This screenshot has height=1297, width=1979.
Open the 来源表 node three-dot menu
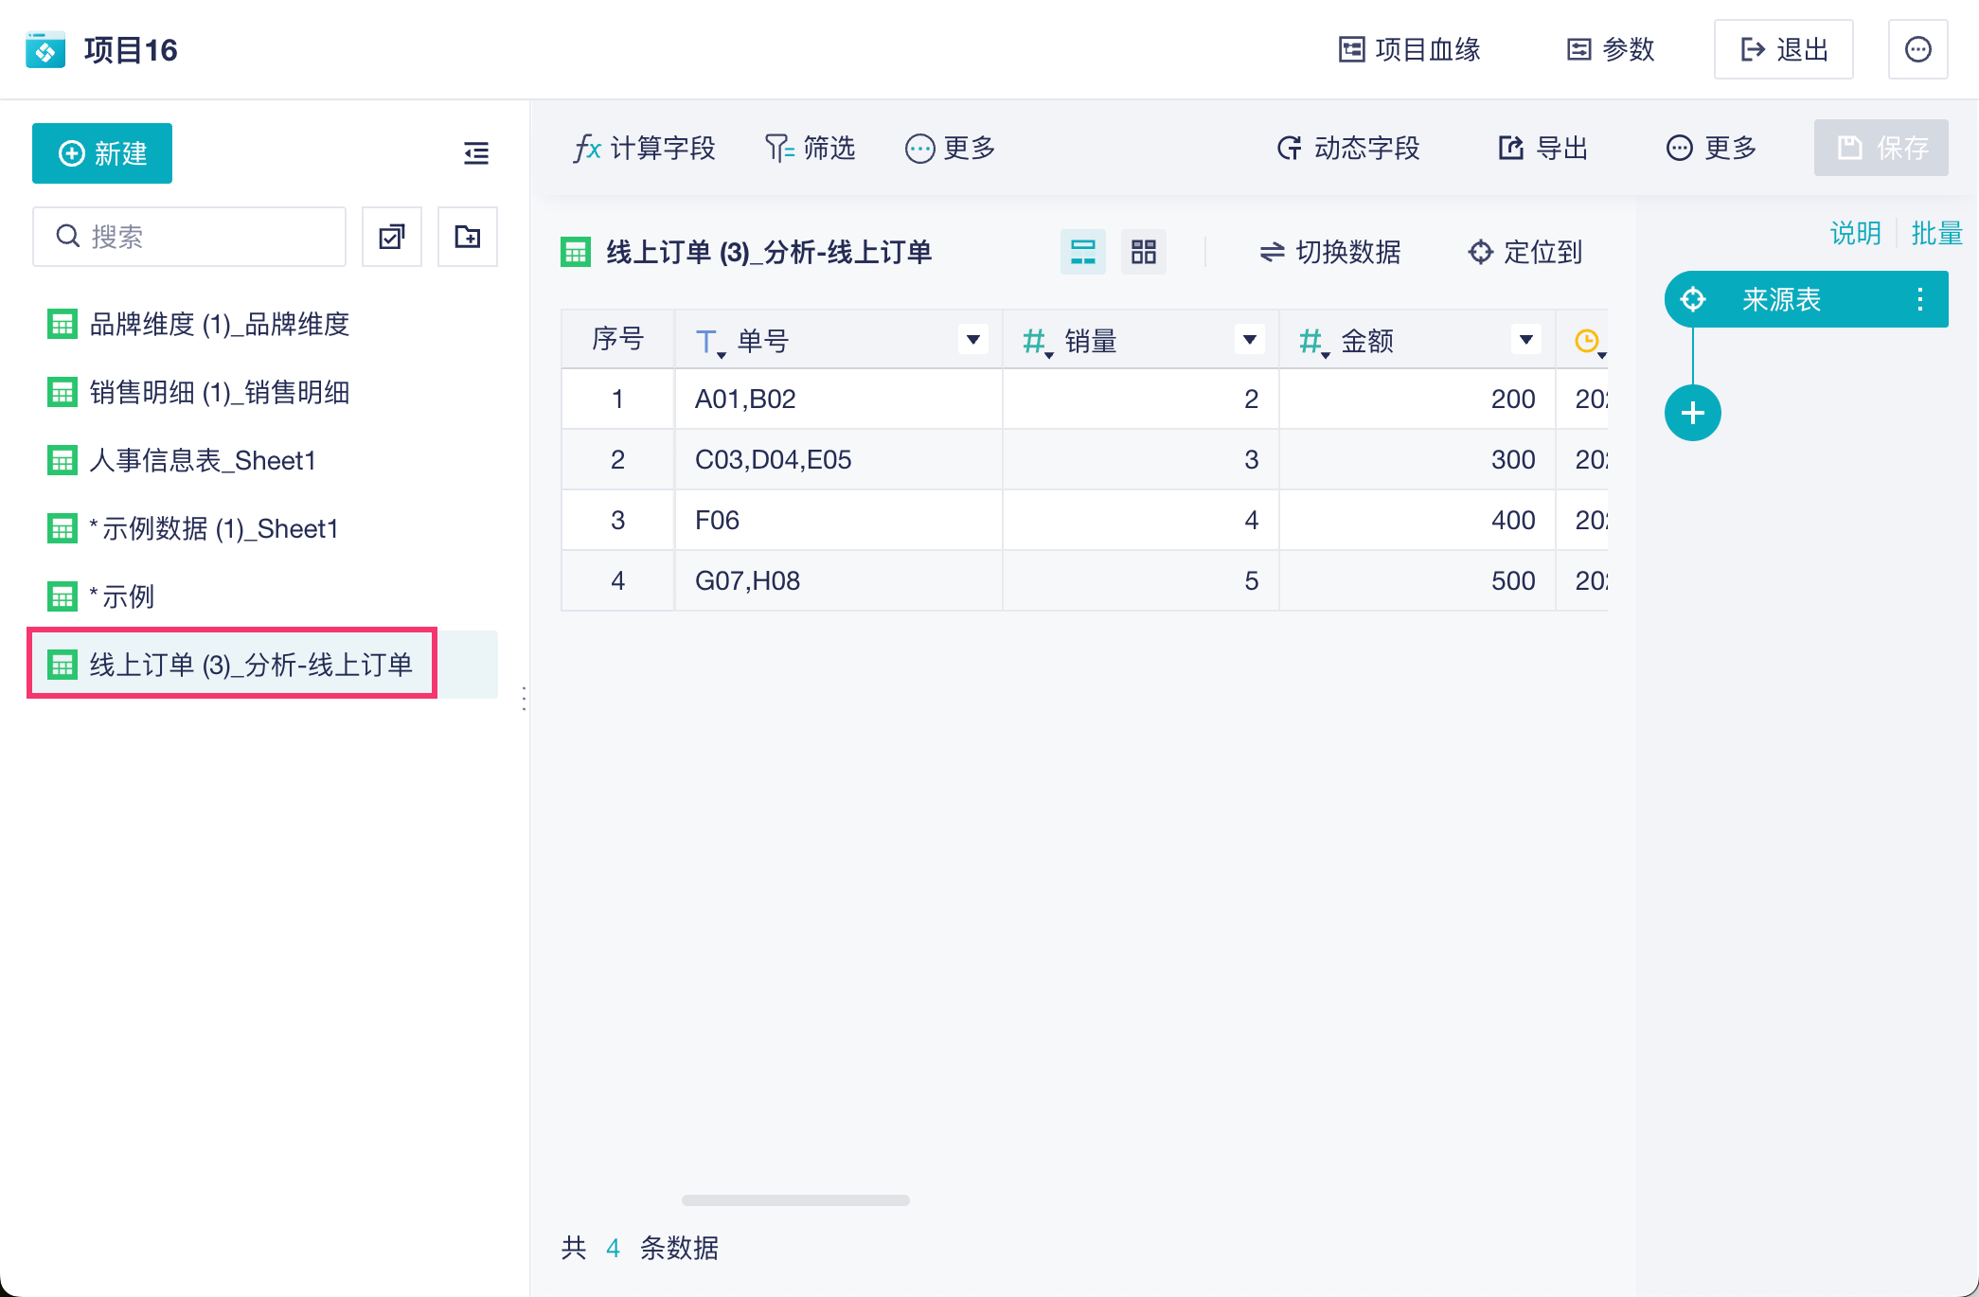[x=1919, y=300]
